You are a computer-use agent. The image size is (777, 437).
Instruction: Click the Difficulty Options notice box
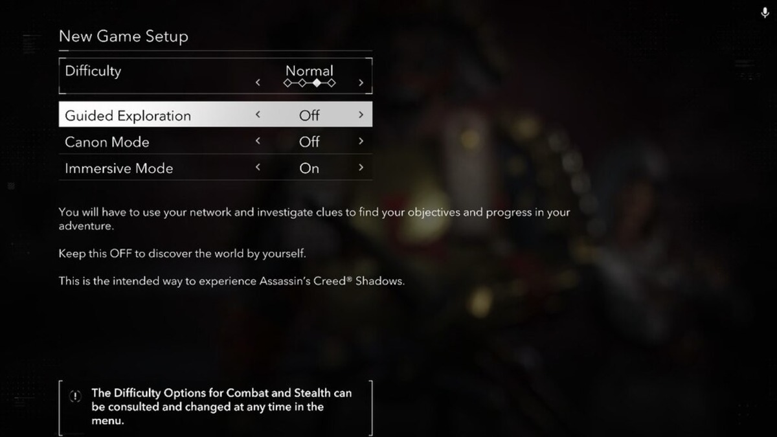click(x=216, y=407)
